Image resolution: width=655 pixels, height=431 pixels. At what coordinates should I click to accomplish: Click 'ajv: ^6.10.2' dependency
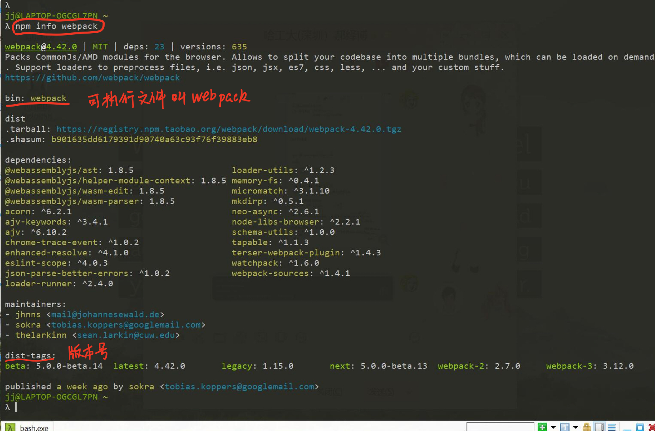36,232
